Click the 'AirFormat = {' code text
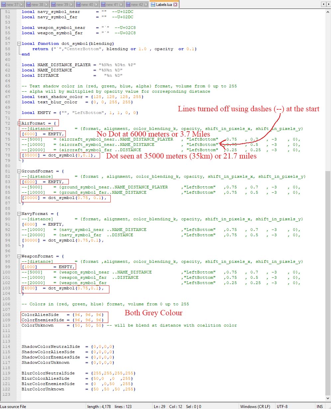331x409 pixels. tap(39, 123)
